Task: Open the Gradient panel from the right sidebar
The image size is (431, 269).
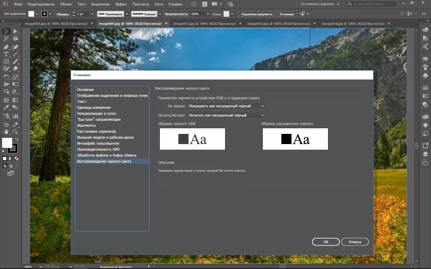Action: tap(425, 96)
